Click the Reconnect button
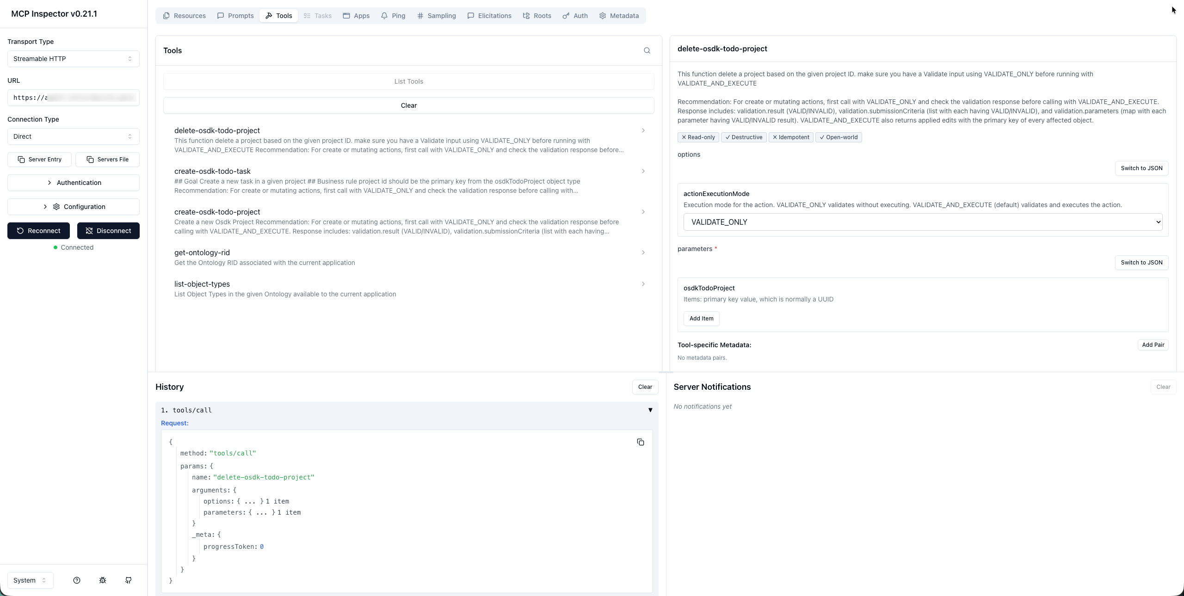The width and height of the screenshot is (1184, 596). pos(38,231)
